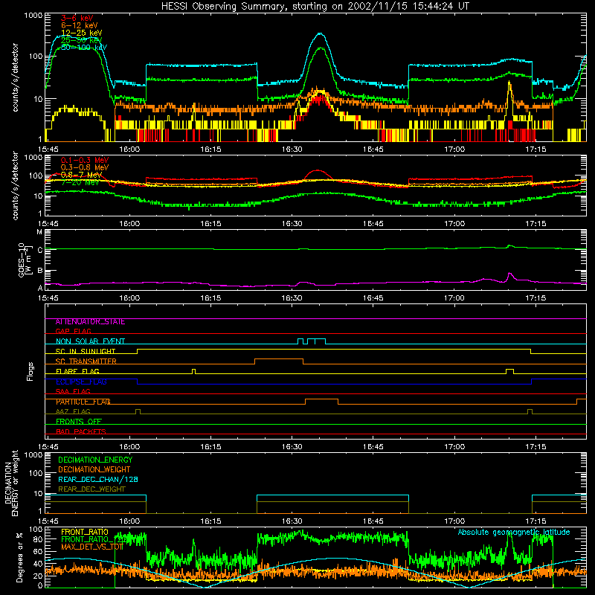Click the FLARE_FLAG pulse near 17:10
The width and height of the screenshot is (595, 595).
pyautogui.click(x=510, y=371)
